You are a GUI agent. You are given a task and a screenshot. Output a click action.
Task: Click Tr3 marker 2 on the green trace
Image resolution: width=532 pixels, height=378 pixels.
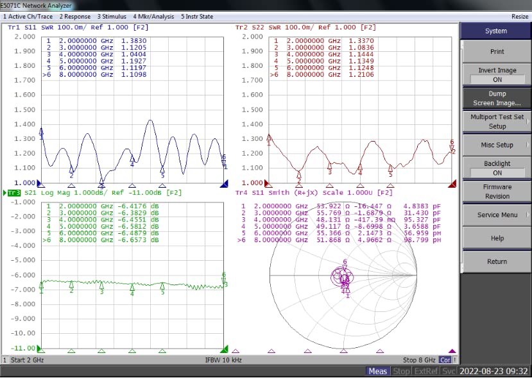[x=71, y=287]
